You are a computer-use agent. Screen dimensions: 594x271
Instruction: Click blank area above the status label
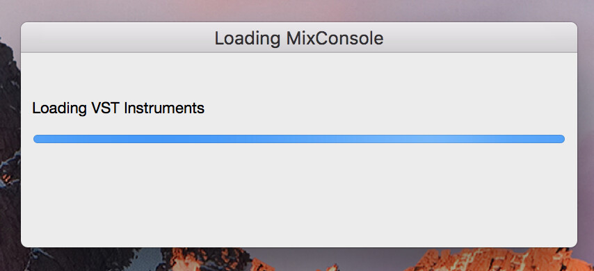tap(299, 76)
